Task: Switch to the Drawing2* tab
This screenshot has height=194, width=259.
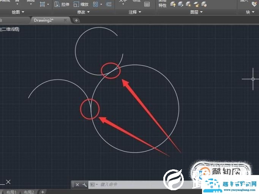Action: pos(44,20)
